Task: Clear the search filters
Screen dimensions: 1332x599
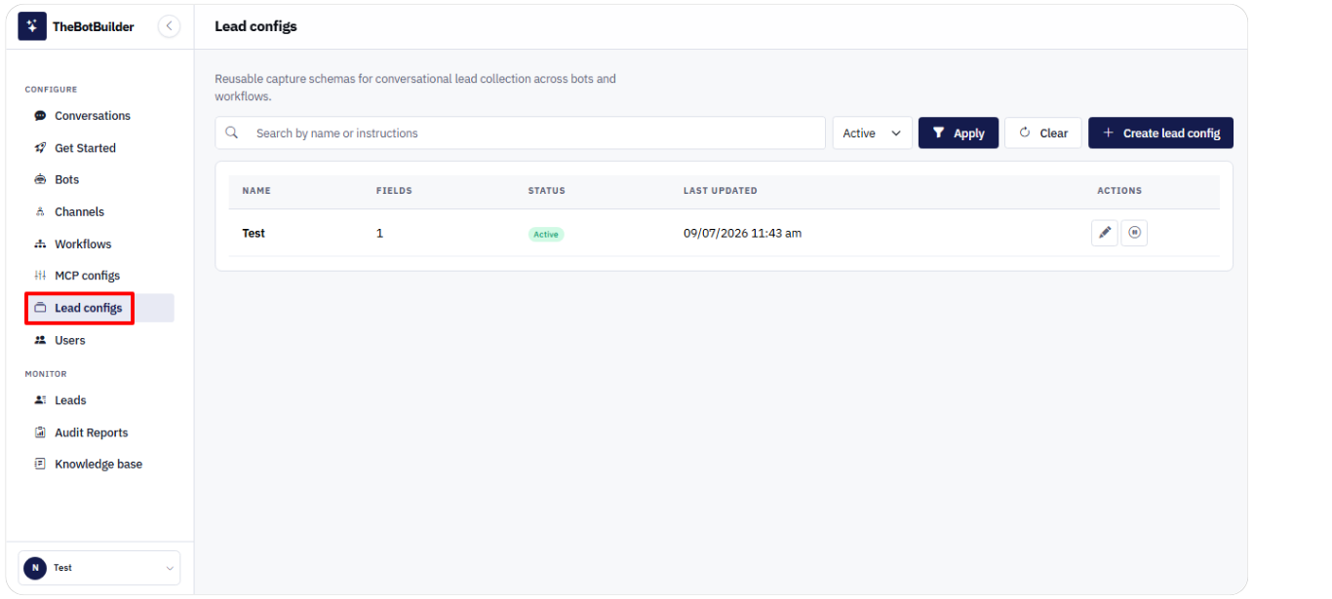Action: (1043, 133)
